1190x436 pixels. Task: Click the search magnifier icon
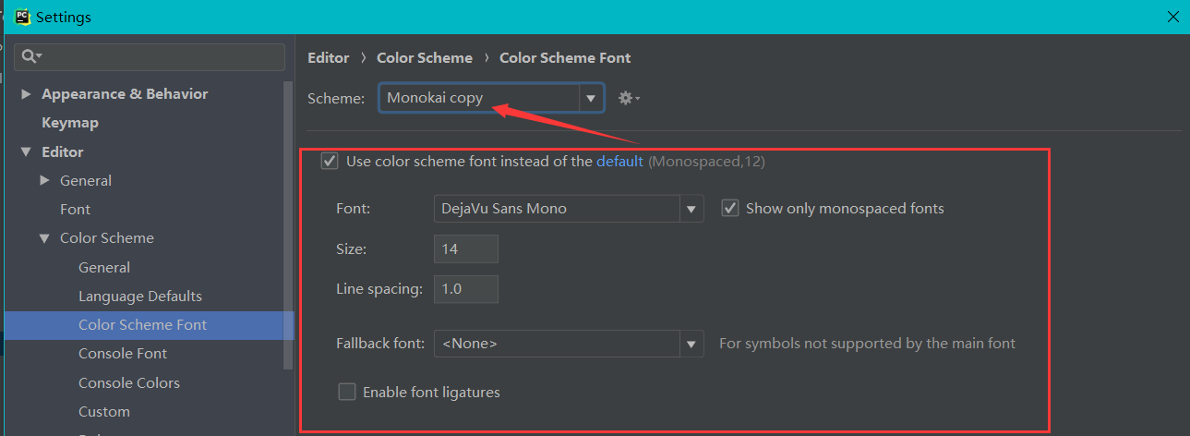pos(30,57)
